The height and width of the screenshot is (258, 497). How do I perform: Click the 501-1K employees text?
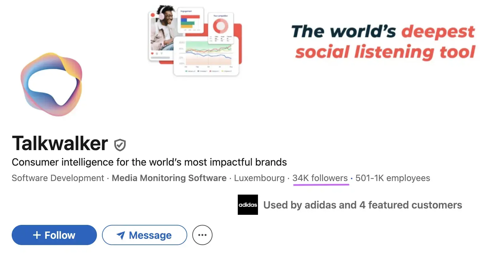click(x=392, y=178)
